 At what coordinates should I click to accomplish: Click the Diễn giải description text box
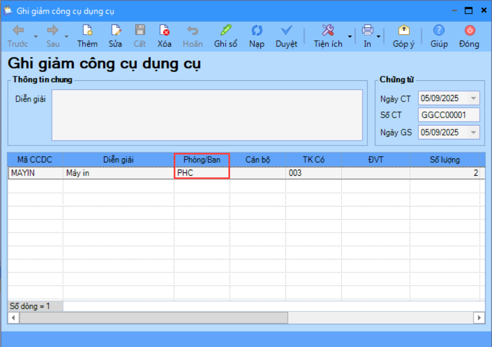coord(207,115)
